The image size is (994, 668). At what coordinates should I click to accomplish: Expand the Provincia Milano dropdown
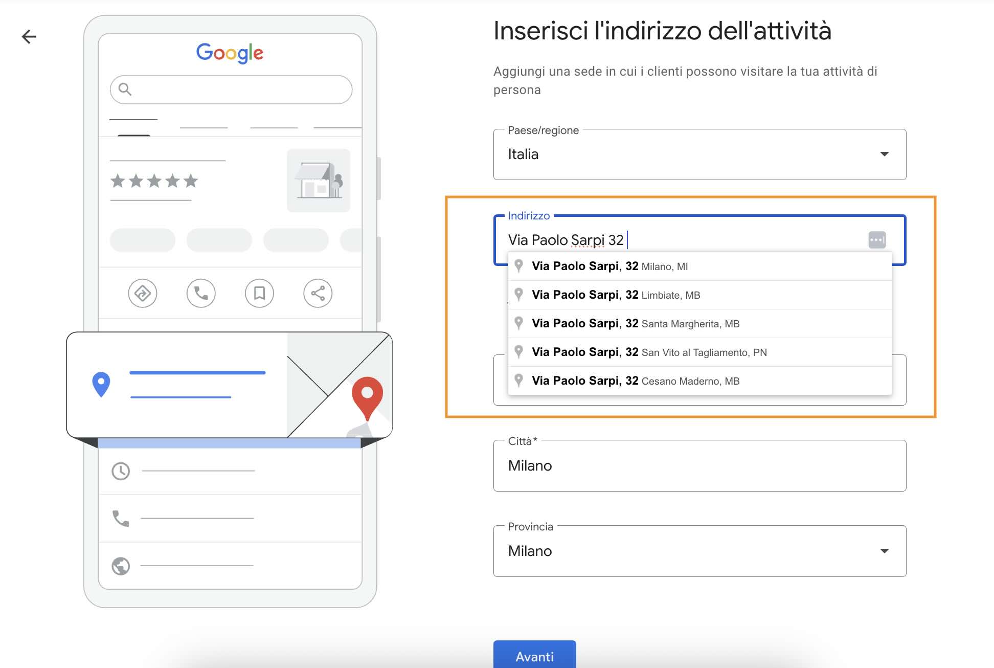[x=699, y=551]
